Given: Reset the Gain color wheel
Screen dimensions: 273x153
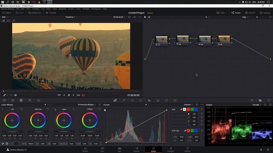Looking at the screenshot, I should point(73,109).
